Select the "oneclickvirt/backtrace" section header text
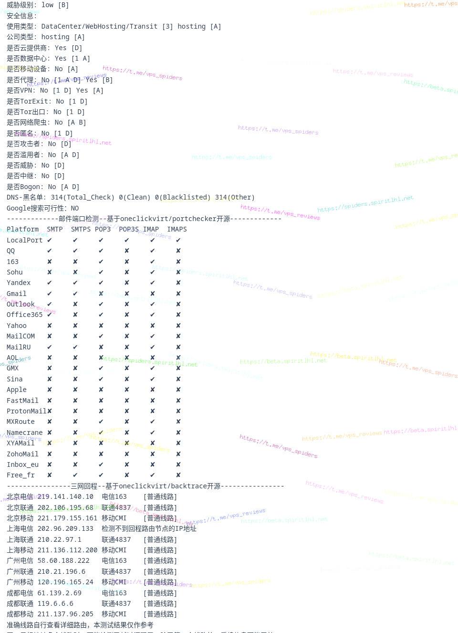 click(x=169, y=486)
